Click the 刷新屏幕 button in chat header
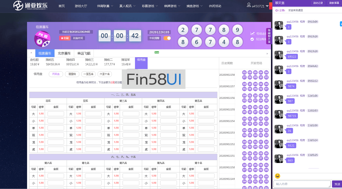The width and height of the screenshot is (342, 189). point(334,3)
